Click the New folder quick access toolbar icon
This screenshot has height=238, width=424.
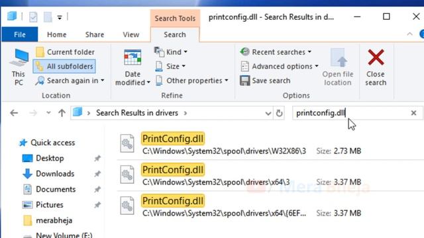[48, 17]
